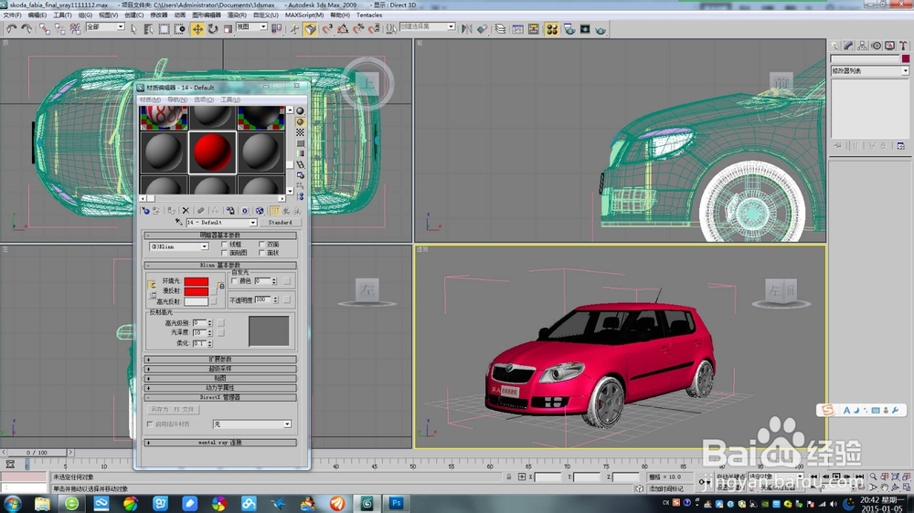The width and height of the screenshot is (914, 513).
Task: Click the Mirror tool icon
Action: 467,29
